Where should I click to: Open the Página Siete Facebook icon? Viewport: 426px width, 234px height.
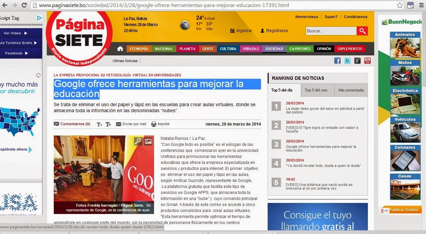tap(337, 61)
